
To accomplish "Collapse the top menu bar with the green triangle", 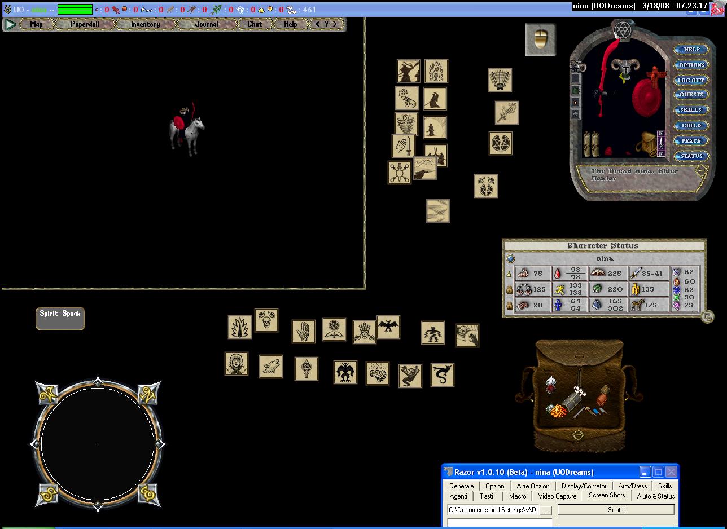I will pos(10,24).
